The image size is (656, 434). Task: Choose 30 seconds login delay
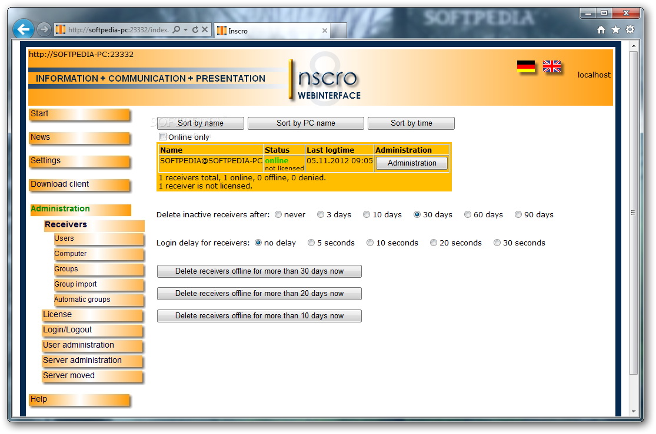point(497,243)
